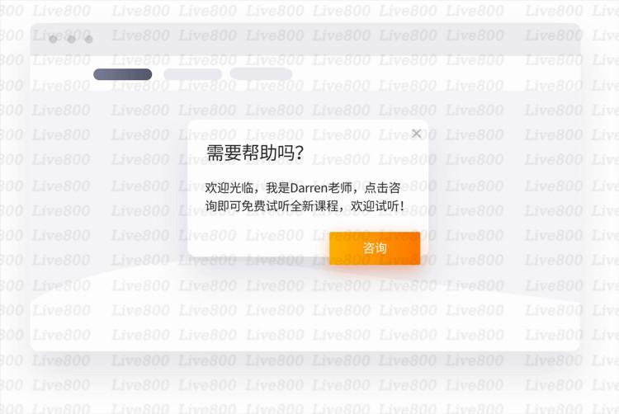Select the middle light-gray navigation pill

(x=192, y=74)
